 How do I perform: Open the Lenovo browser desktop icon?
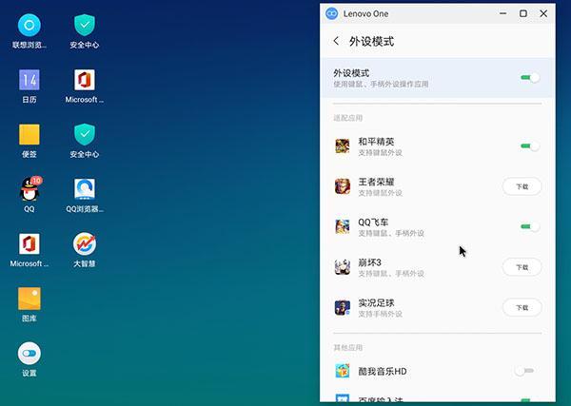click(30, 25)
